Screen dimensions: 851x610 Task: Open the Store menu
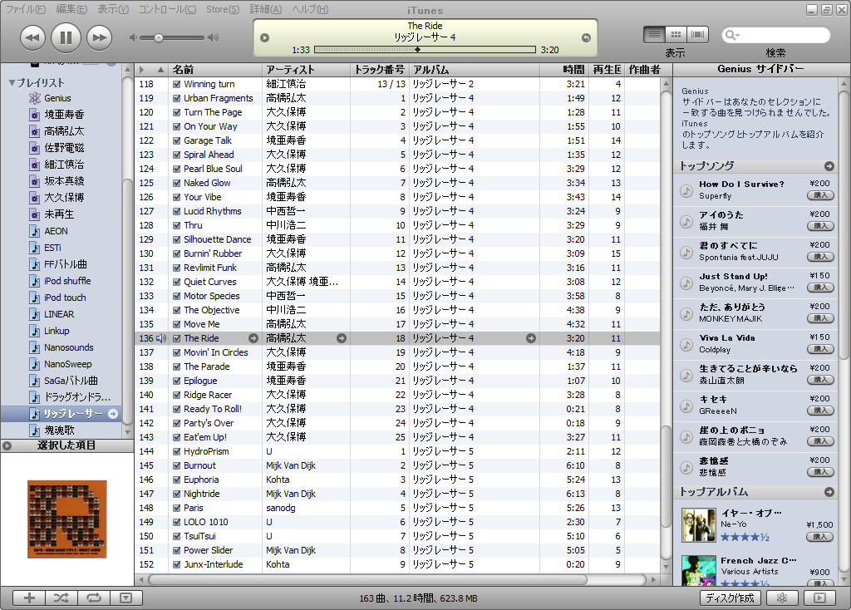click(223, 9)
